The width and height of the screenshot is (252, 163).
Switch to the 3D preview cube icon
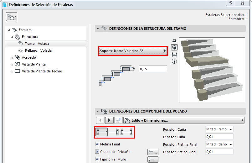(174, 47)
